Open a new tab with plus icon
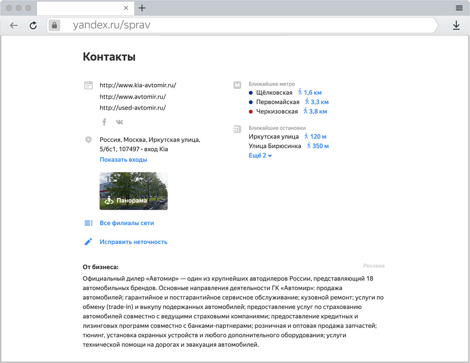This screenshot has height=363, width=470. pos(142,8)
